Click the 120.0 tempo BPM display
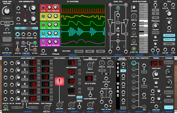 [156, 64]
